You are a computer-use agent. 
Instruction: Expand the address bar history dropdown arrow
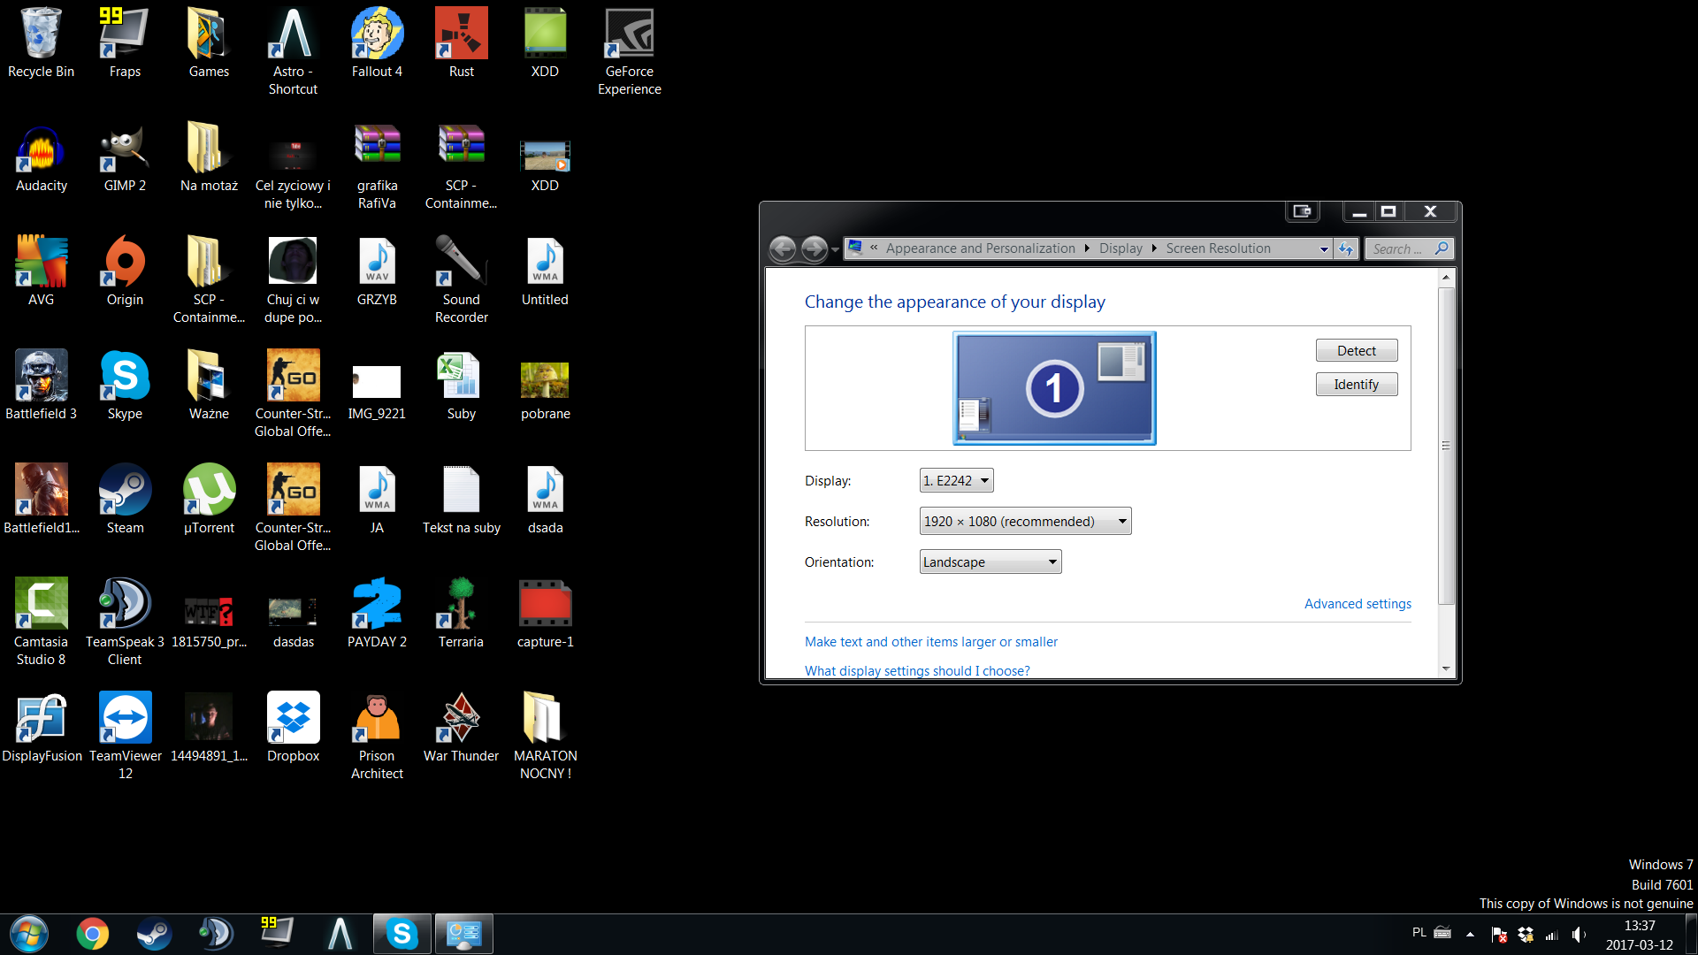pyautogui.click(x=1323, y=249)
